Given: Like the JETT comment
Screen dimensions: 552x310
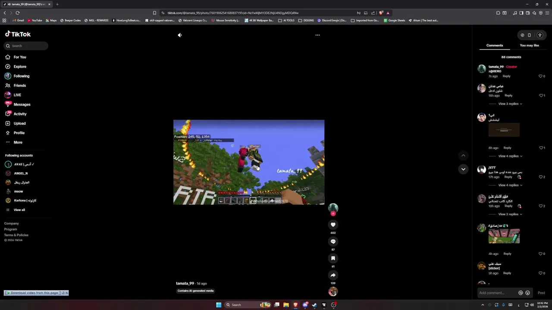Looking at the screenshot, I should 541,177.
